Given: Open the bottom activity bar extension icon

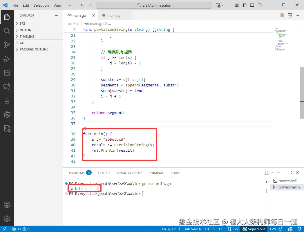Looking at the screenshot, I should point(7,128).
